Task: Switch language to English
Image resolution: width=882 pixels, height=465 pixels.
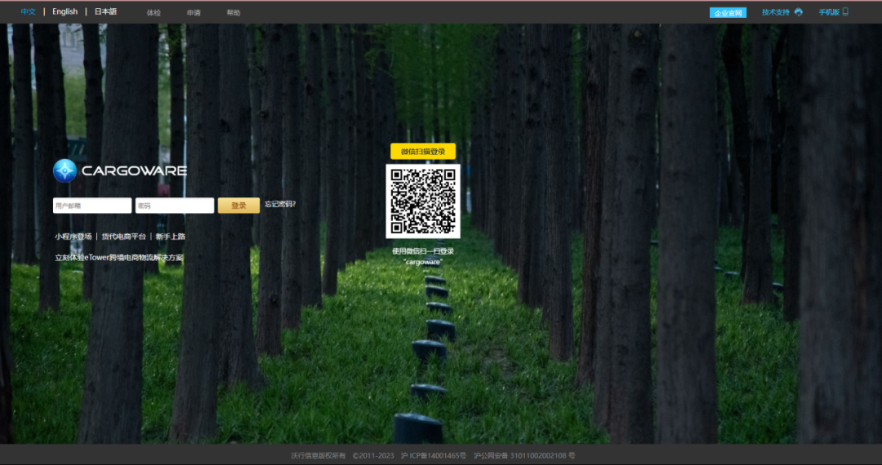Action: click(x=65, y=12)
